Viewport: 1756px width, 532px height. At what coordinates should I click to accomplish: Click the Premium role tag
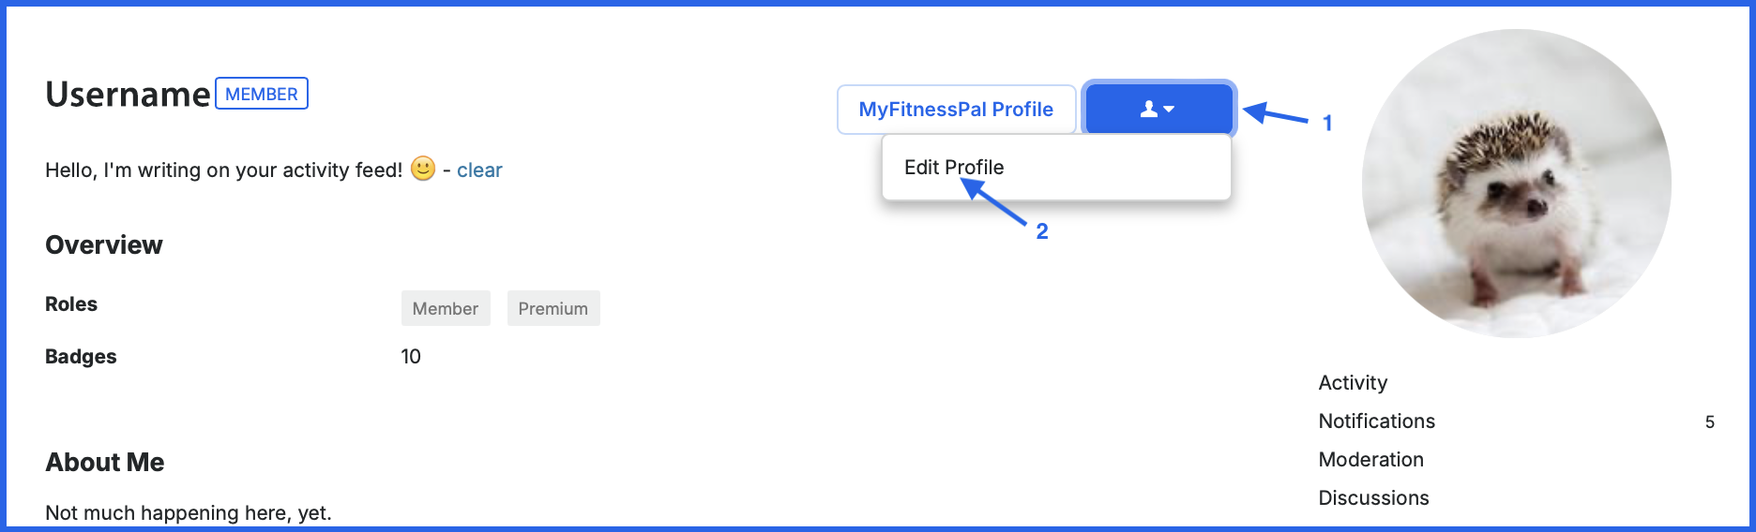pyautogui.click(x=553, y=308)
